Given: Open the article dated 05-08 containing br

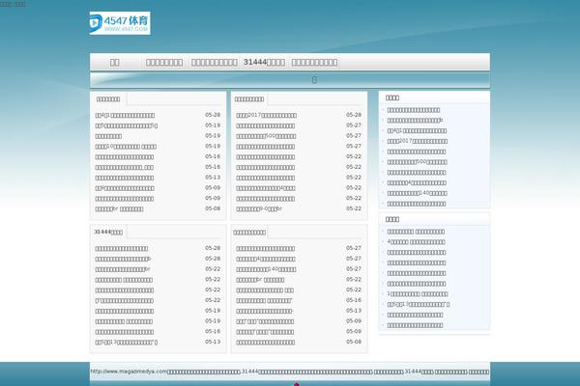Looking at the screenshot, I should click(x=119, y=208).
